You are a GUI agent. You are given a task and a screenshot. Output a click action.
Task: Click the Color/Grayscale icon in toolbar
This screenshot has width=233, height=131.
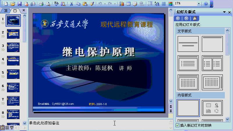click(x=170, y=4)
